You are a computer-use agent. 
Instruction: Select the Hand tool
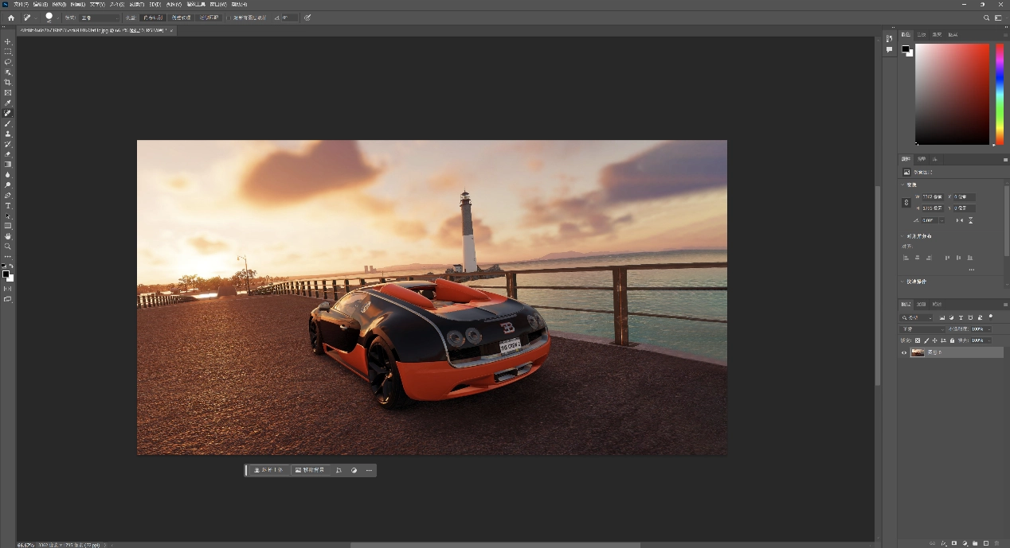pos(8,236)
